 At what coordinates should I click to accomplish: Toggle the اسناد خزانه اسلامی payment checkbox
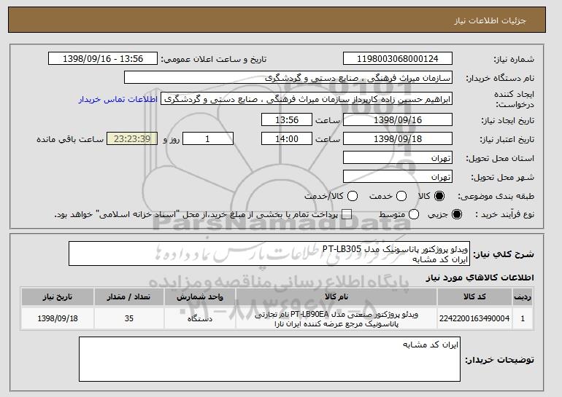click(347, 214)
